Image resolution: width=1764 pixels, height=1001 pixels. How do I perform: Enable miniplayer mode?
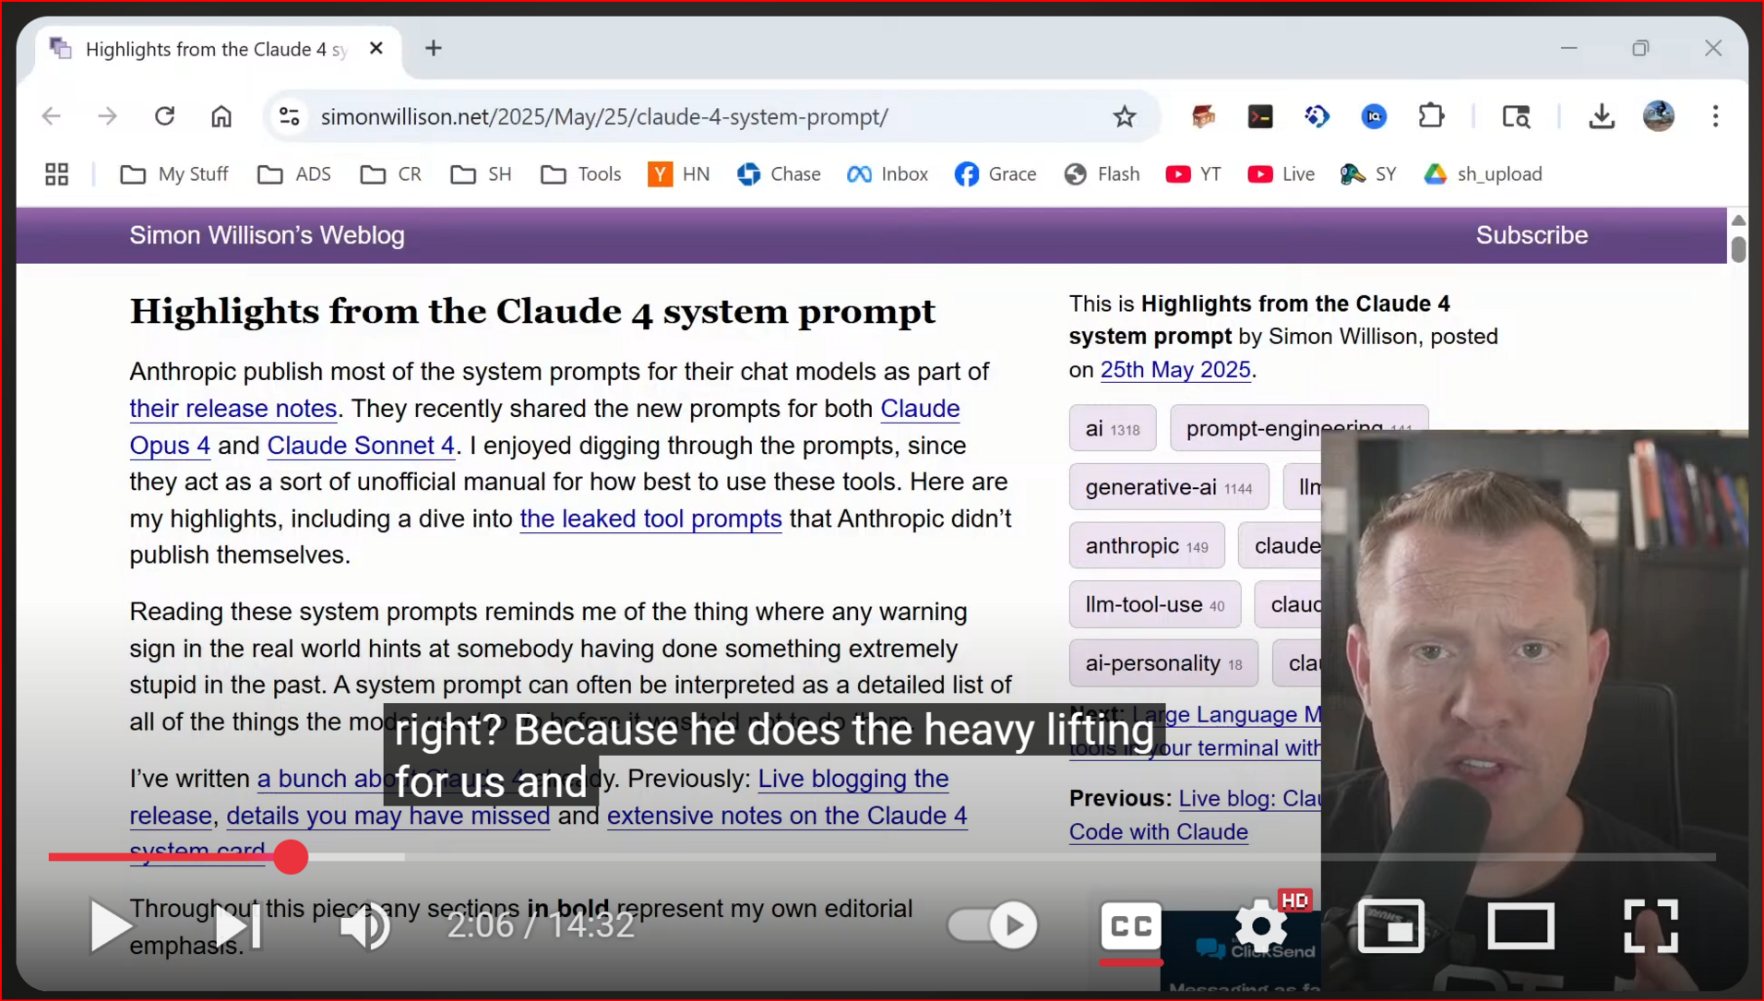[1390, 925]
